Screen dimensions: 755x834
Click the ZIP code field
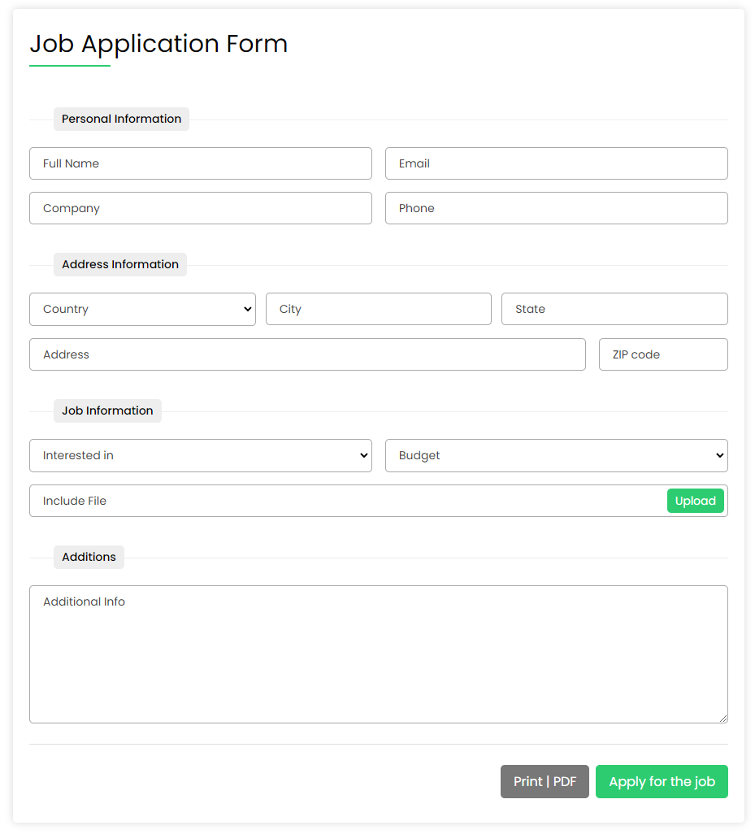[662, 354]
